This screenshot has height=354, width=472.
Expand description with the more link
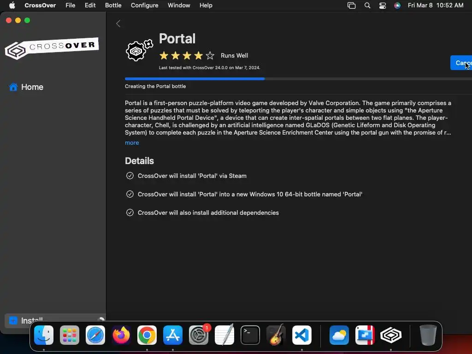[x=132, y=143]
